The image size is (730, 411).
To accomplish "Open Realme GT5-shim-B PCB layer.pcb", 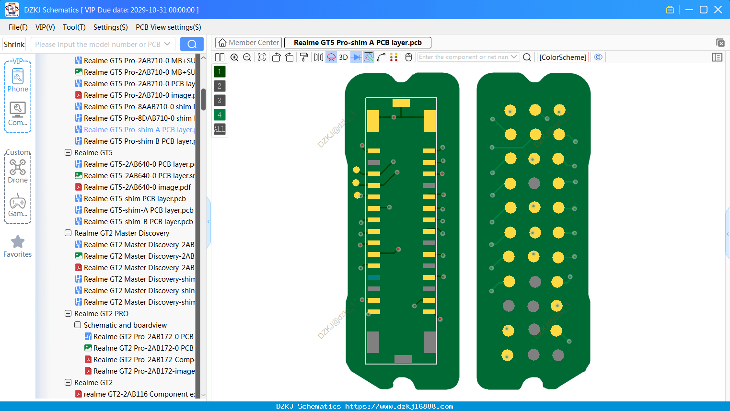I will click(134, 222).
